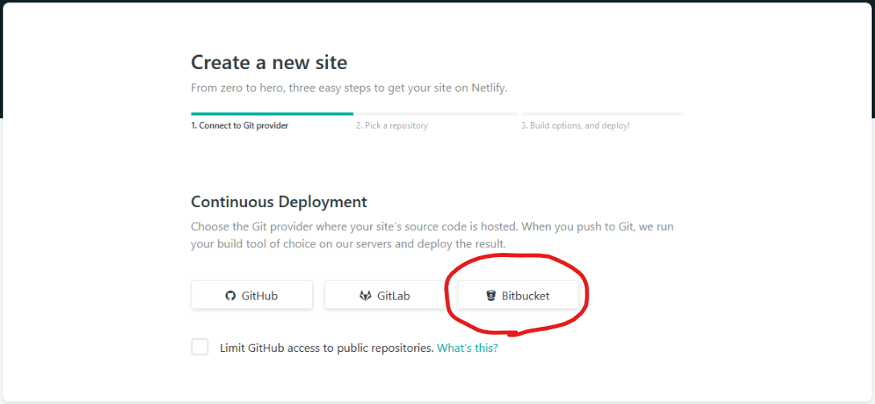Image resolution: width=875 pixels, height=404 pixels.
Task: Connect using the GitHub text label
Action: coord(260,296)
